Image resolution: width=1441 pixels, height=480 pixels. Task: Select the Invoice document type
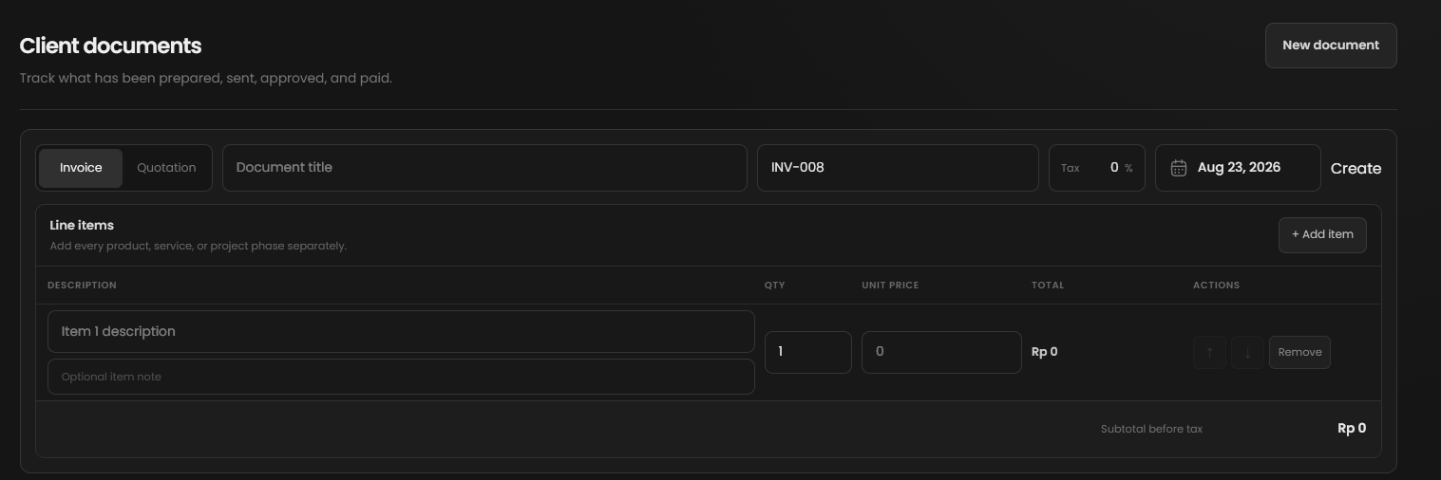point(81,168)
